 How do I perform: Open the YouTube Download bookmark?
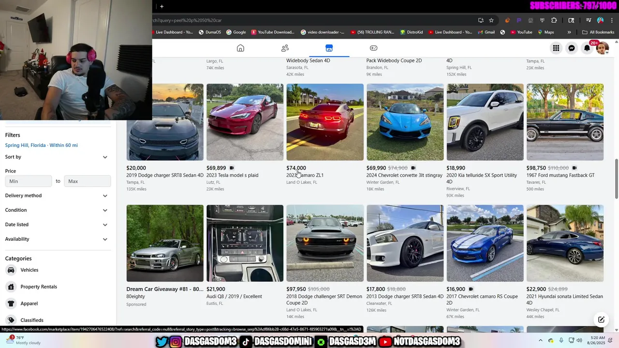pos(273,32)
